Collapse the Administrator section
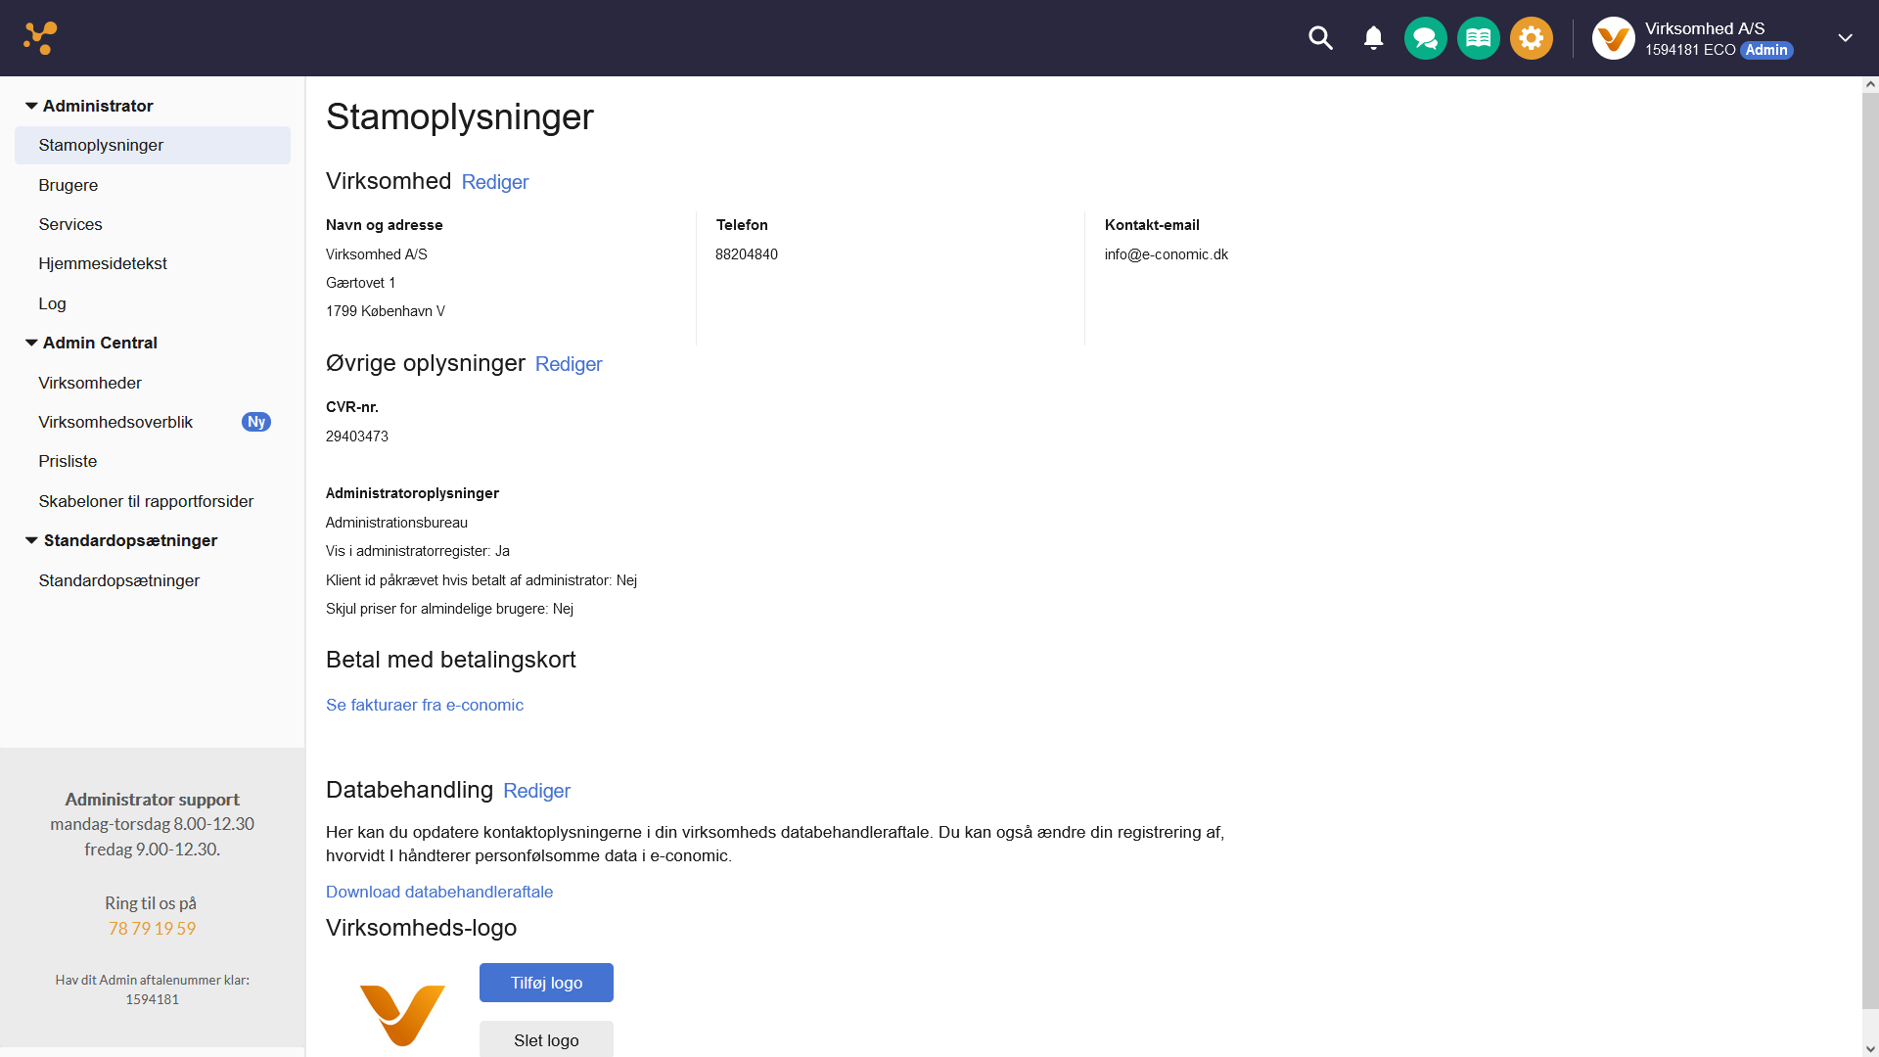The image size is (1879, 1057). 30,105
